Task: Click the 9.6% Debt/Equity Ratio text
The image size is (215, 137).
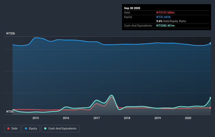Action: click(171, 21)
